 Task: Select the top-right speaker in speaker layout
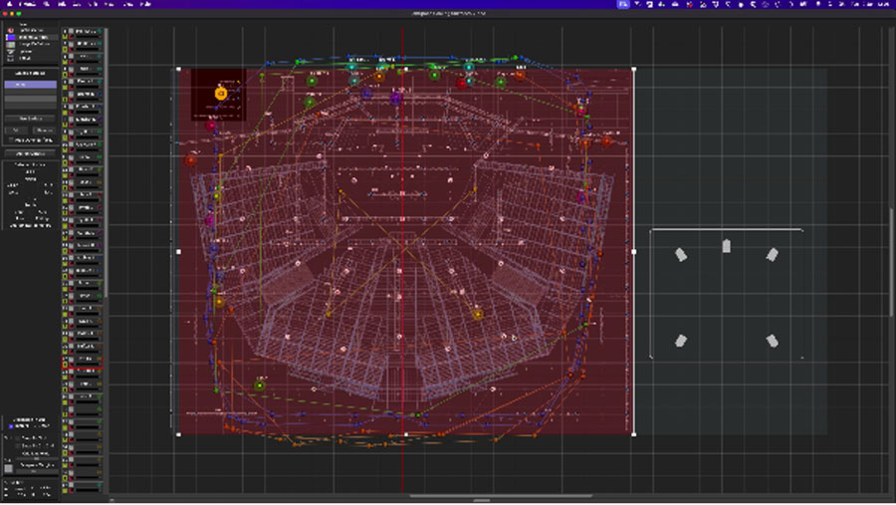(772, 255)
